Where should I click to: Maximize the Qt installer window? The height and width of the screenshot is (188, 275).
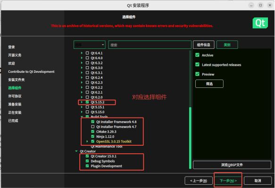coord(261,6)
